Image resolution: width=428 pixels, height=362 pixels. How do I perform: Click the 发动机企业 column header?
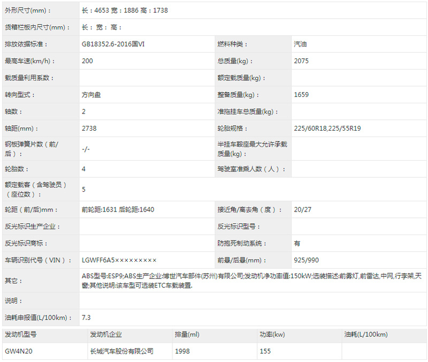pyautogui.click(x=106, y=335)
